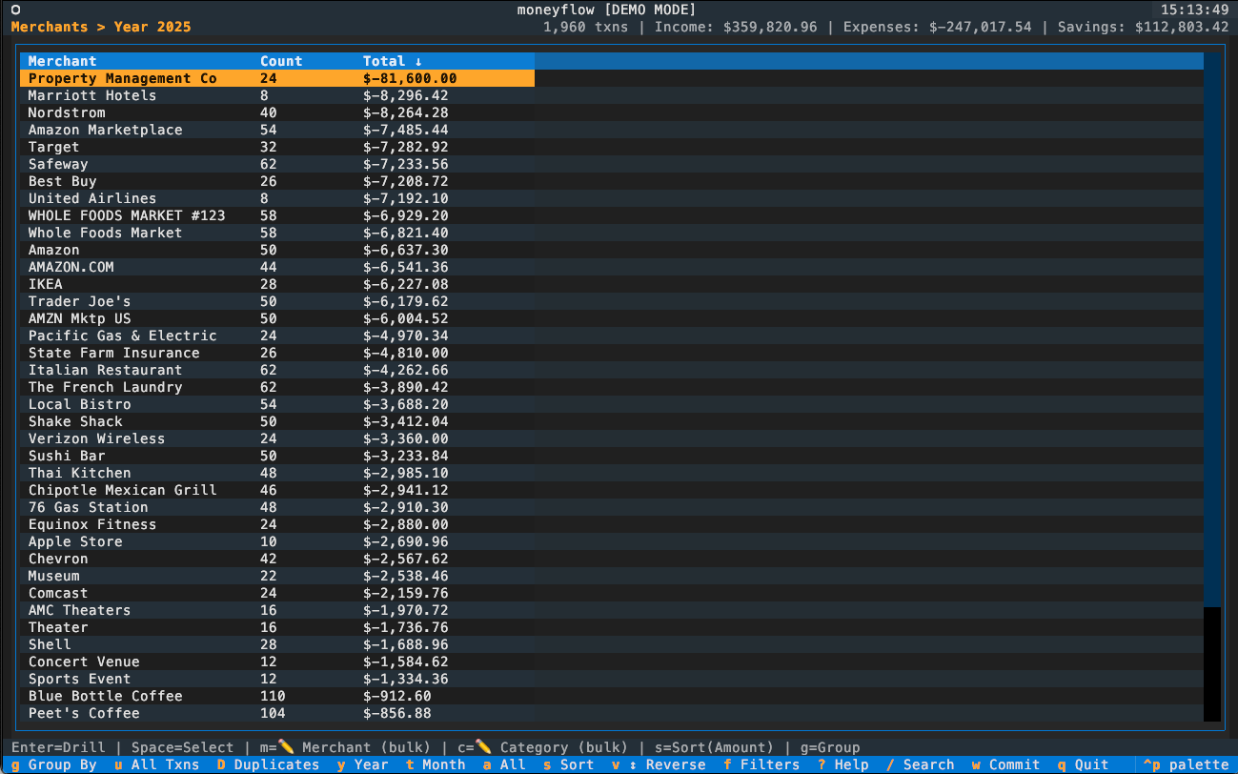The width and height of the screenshot is (1238, 774).
Task: Open Search in the footer
Action: coord(920,764)
